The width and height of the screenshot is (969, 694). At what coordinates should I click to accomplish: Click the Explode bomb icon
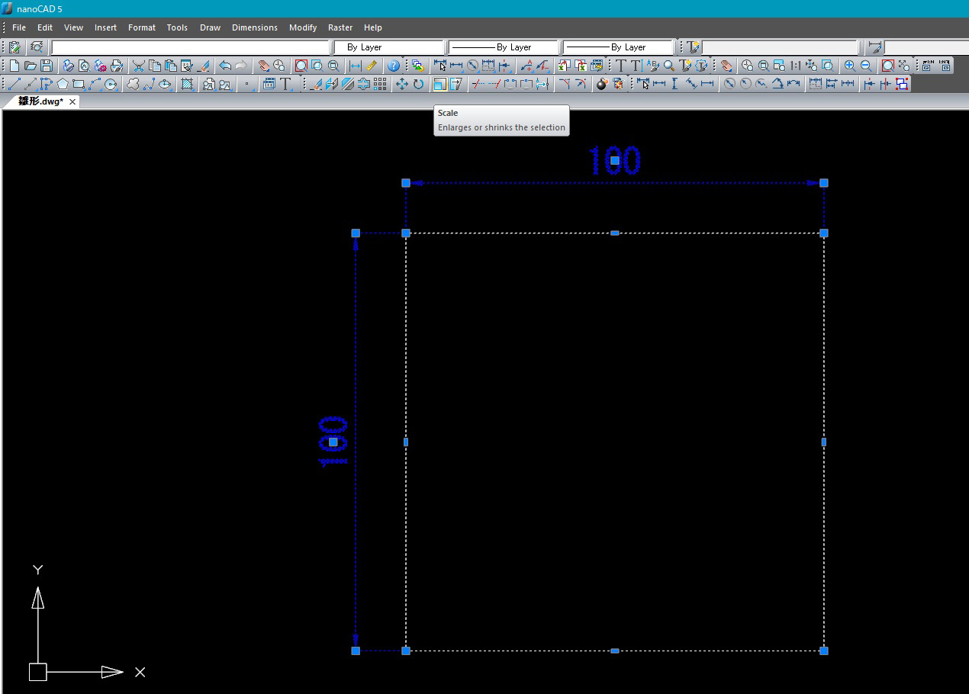pyautogui.click(x=602, y=84)
